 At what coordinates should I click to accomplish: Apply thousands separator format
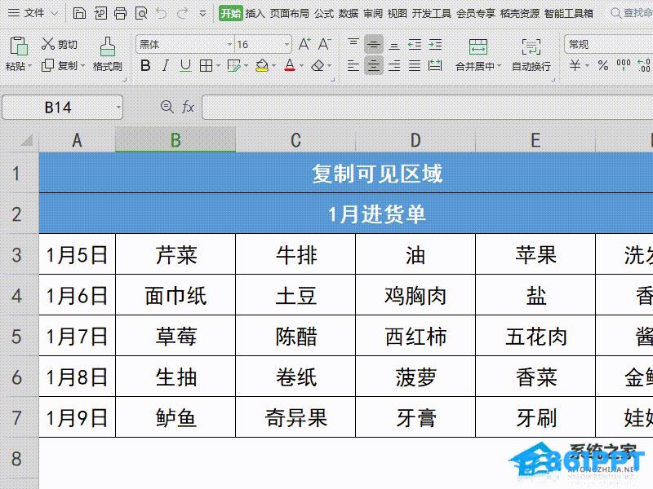pos(624,65)
